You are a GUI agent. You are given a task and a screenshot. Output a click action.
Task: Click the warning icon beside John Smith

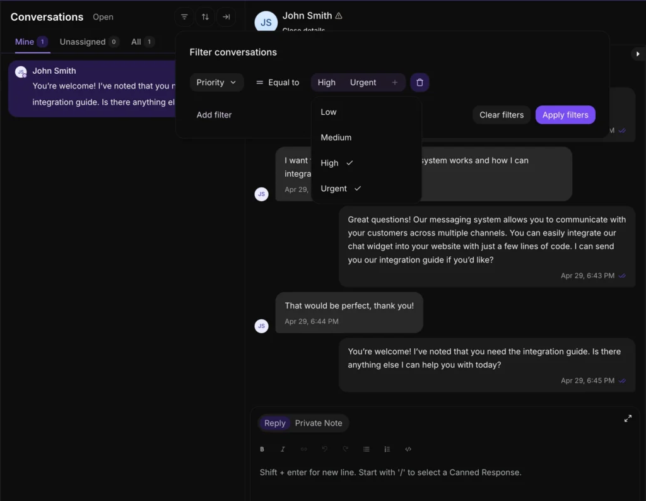point(339,16)
